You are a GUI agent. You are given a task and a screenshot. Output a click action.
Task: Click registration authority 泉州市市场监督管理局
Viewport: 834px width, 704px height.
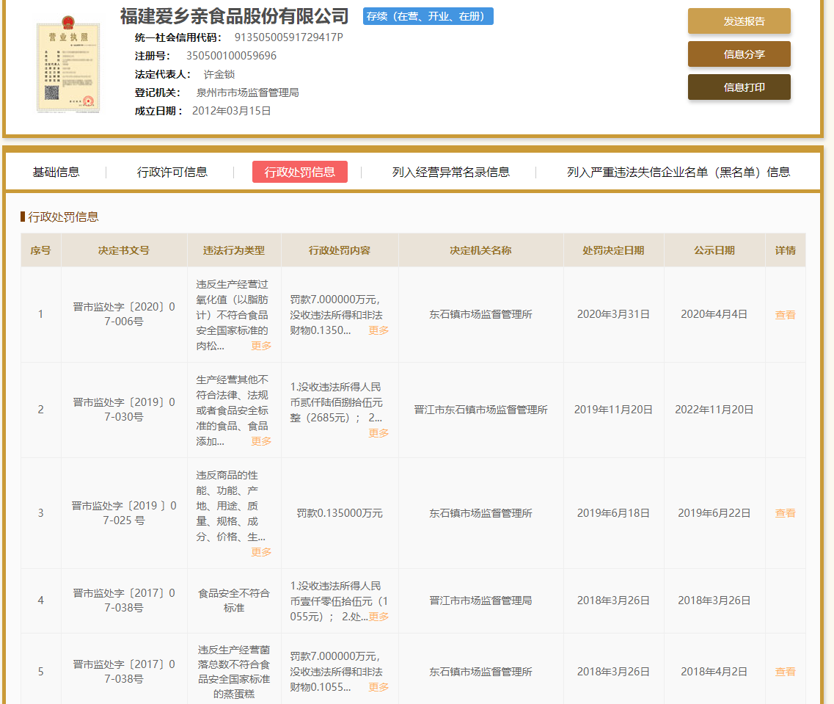pos(247,92)
